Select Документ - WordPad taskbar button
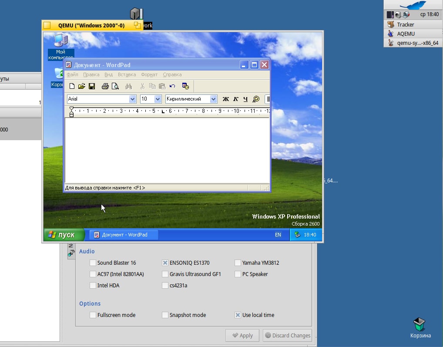The image size is (443, 347). 124,235
